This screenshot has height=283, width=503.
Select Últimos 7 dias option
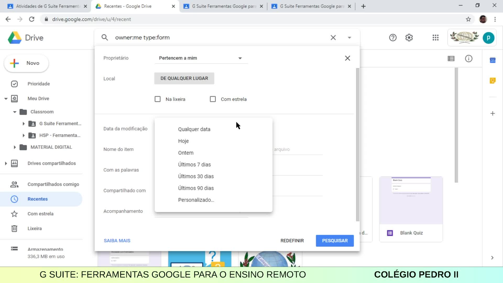pyautogui.click(x=214, y=165)
